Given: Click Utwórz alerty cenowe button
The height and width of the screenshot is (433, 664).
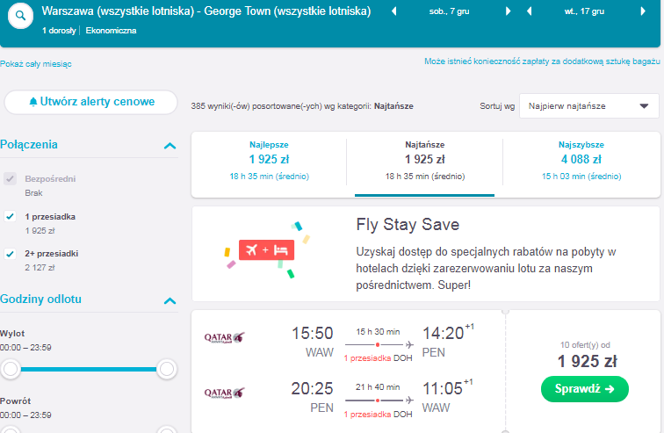Looking at the screenshot, I should click(x=90, y=102).
